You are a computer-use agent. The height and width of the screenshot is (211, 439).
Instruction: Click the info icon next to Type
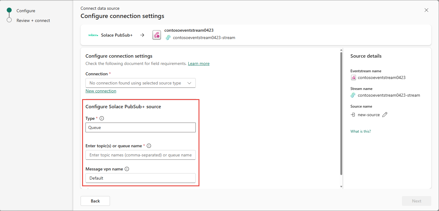point(102,118)
